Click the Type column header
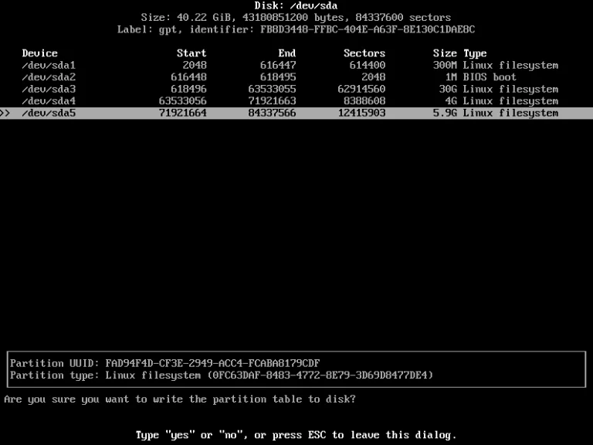This screenshot has height=445, width=593. 475,53
